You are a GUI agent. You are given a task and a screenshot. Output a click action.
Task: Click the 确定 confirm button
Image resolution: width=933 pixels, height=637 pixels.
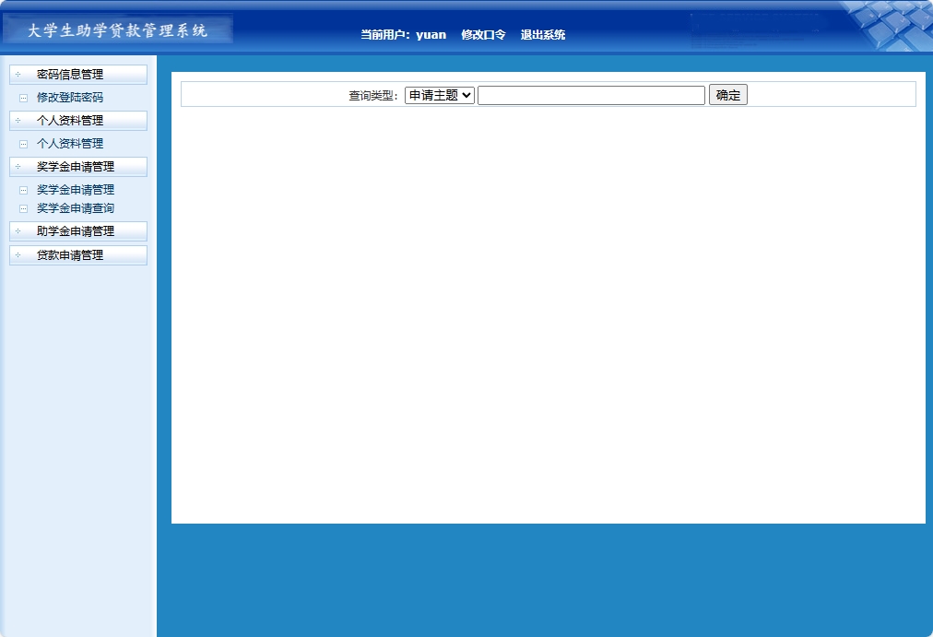(727, 94)
